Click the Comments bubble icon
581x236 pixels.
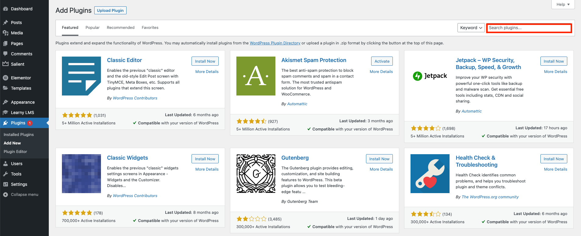(5, 54)
